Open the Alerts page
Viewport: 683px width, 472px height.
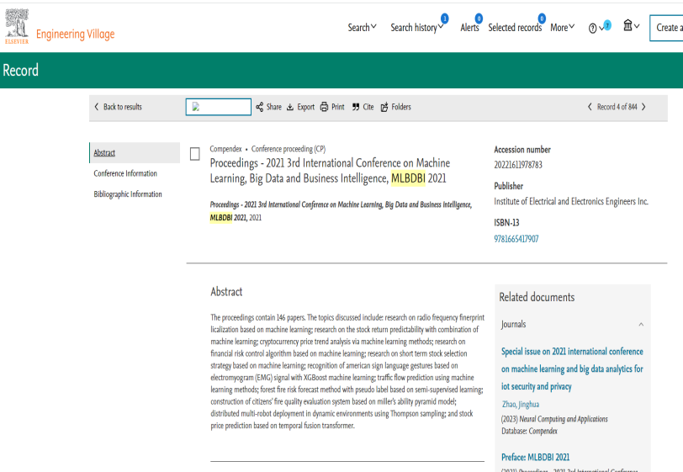(x=469, y=28)
